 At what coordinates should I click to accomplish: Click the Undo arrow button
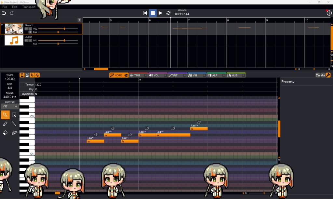[4, 13]
